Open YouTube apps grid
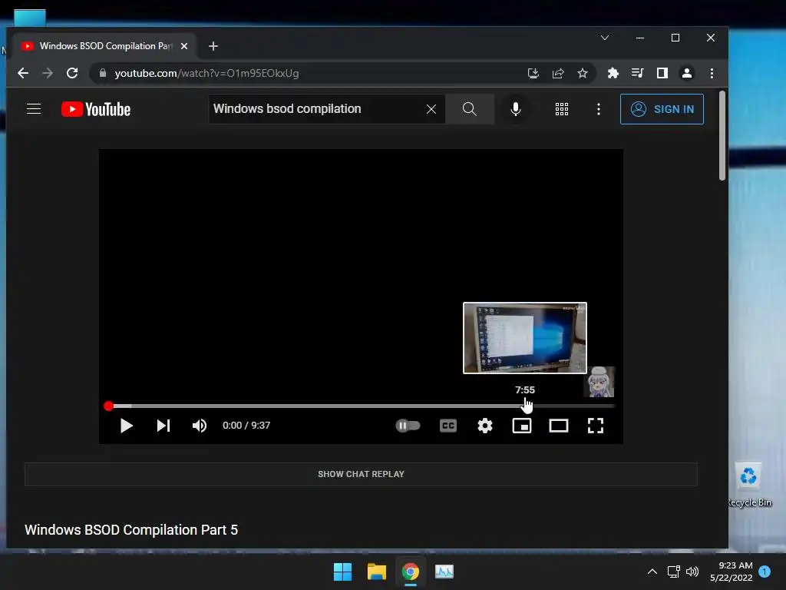This screenshot has height=590, width=786. pos(562,109)
